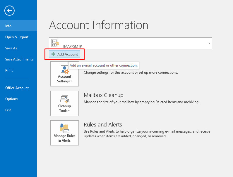Click the green plus icon on Add Account
This screenshot has width=233, height=177.
pos(53,54)
